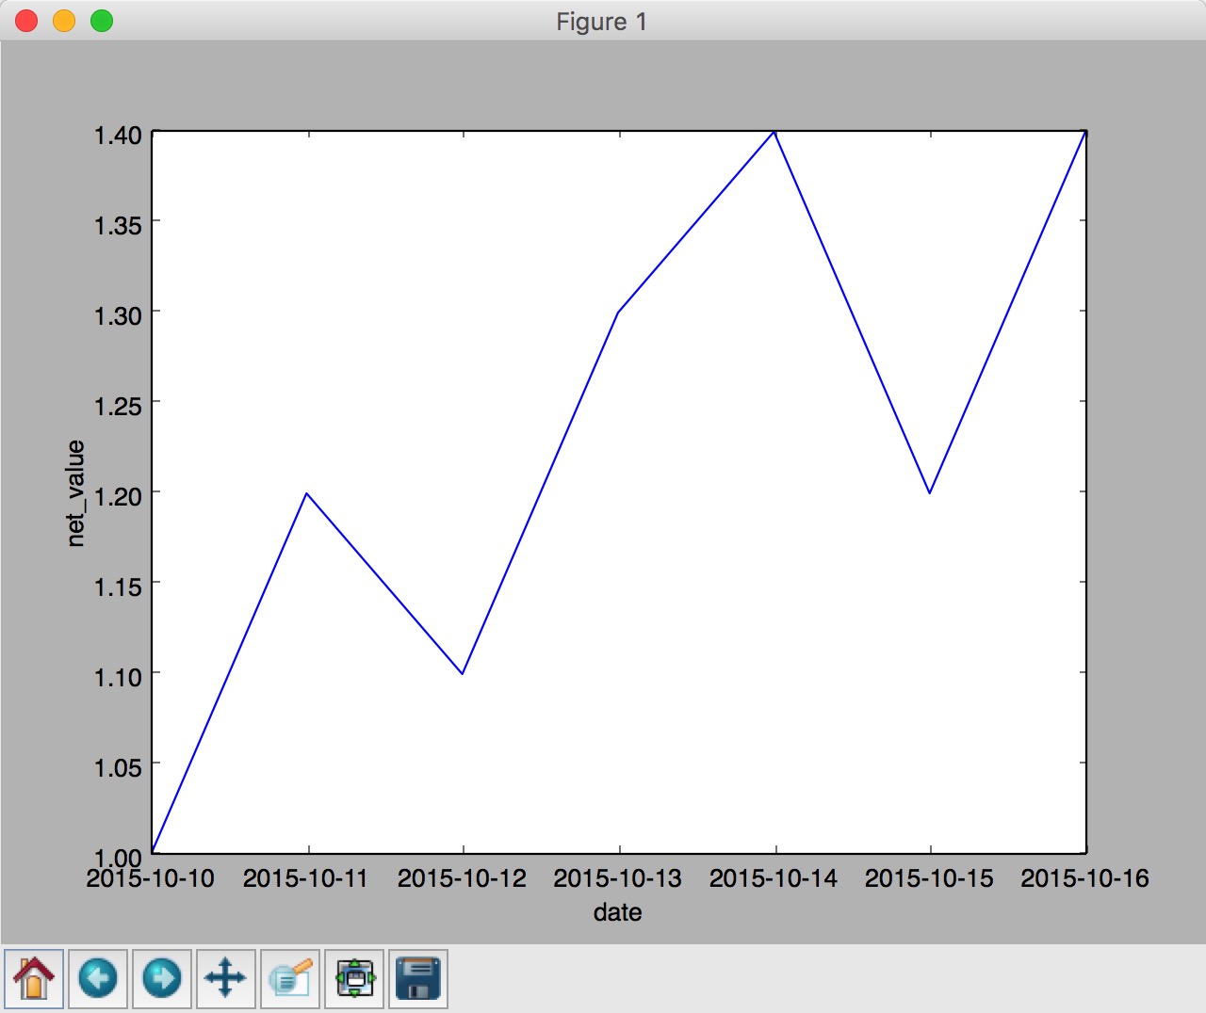Go forward to the next view

point(162,979)
